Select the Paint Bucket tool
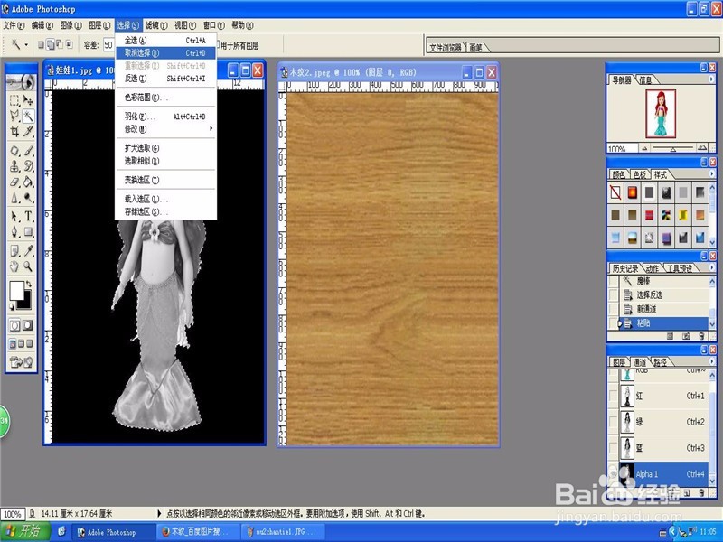 pyautogui.click(x=28, y=182)
